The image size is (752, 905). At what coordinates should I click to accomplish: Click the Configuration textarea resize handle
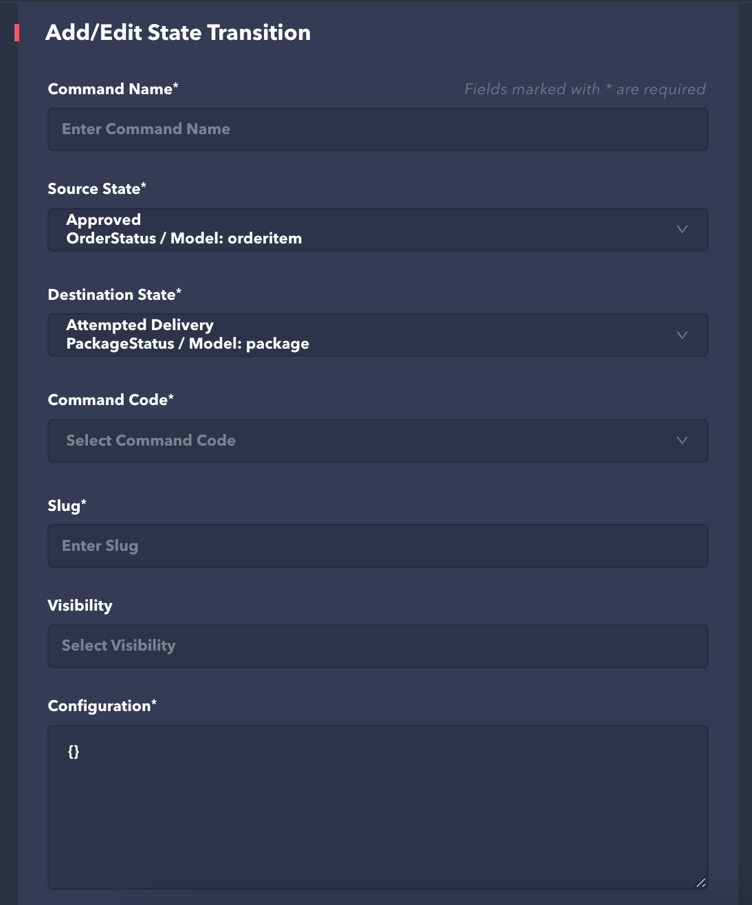tap(700, 882)
